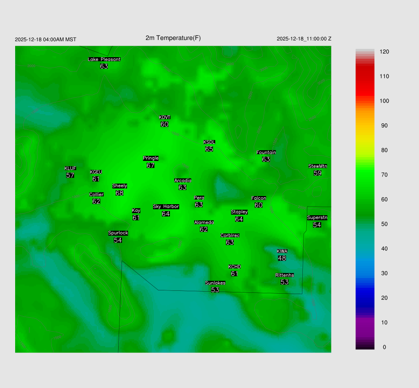419x388 pixels.
Task: Click the Sunlakes station label
Action: click(x=215, y=283)
